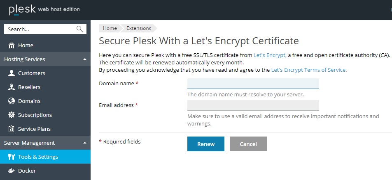The image size is (392, 180).
Task: Focus the Domain name input field
Action: click(253, 84)
